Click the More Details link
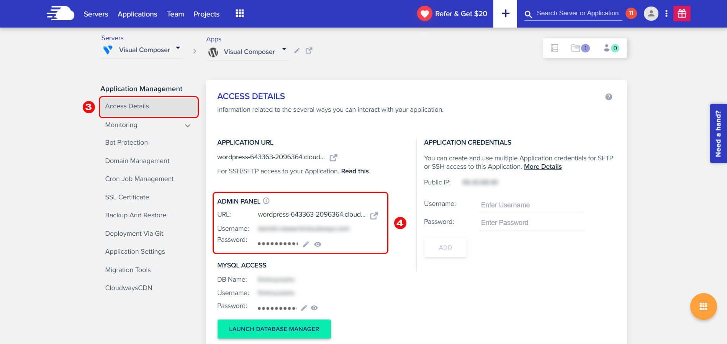The height and width of the screenshot is (344, 727). click(543, 166)
